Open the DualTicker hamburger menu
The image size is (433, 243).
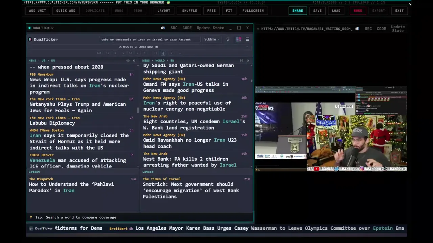[x=247, y=39]
